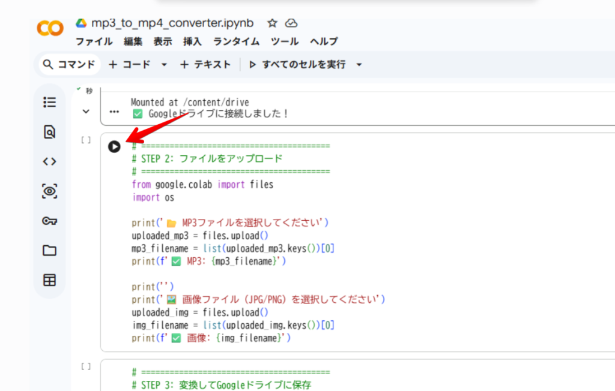Add a text cell with + テキスト
The height and width of the screenshot is (391, 615).
coord(205,64)
